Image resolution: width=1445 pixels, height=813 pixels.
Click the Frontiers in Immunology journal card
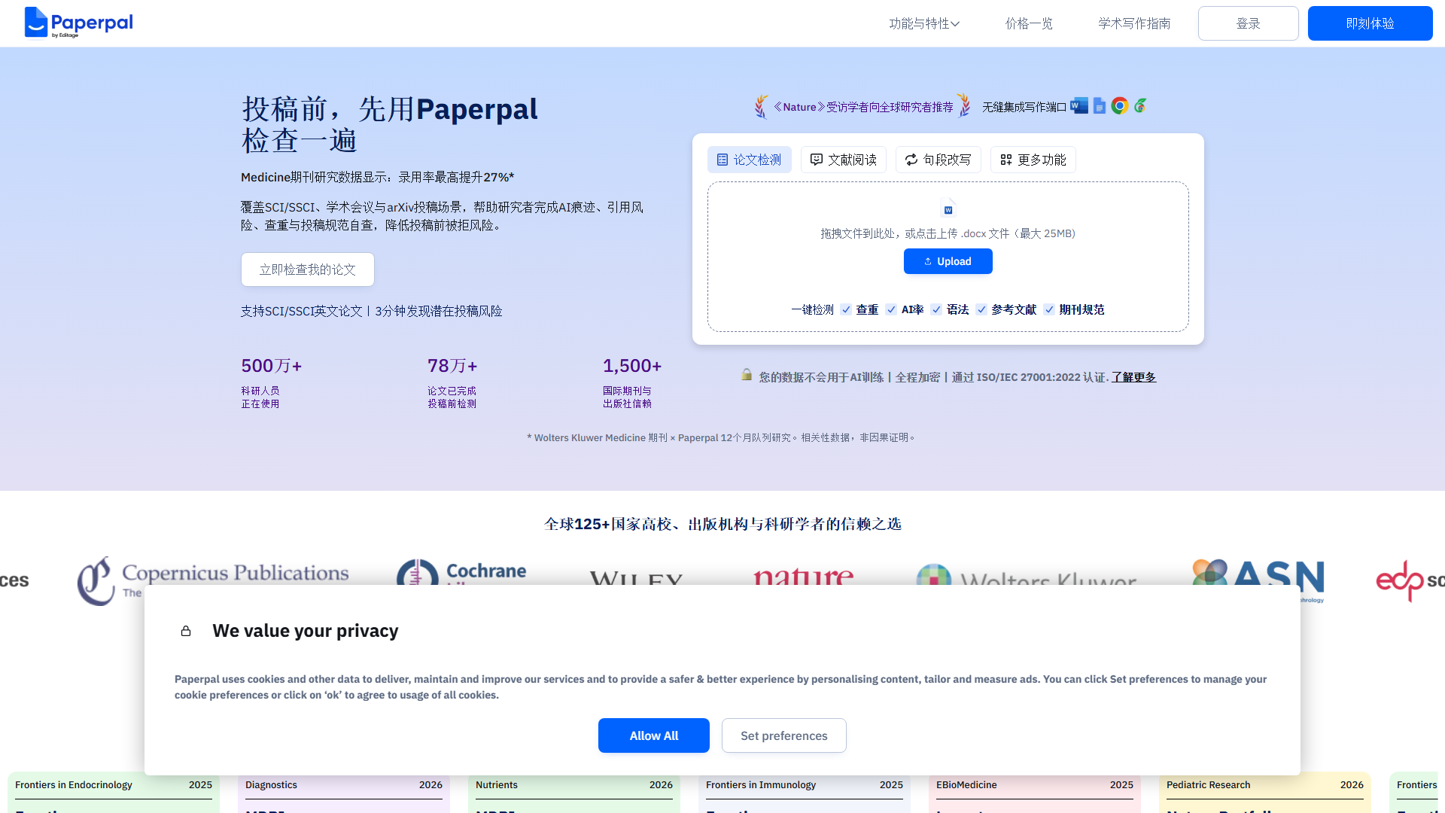(805, 793)
